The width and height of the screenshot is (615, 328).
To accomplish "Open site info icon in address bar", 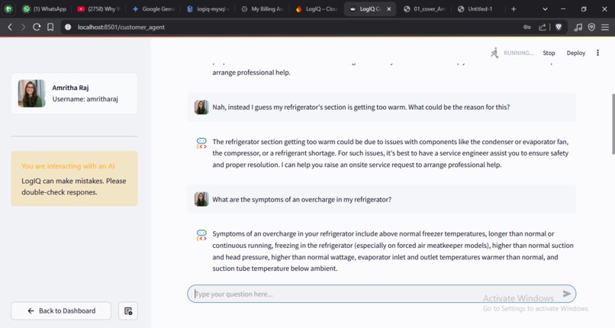I will (x=68, y=27).
